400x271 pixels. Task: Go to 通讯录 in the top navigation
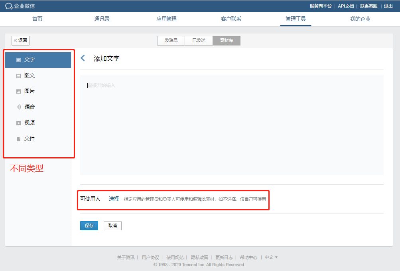102,19
